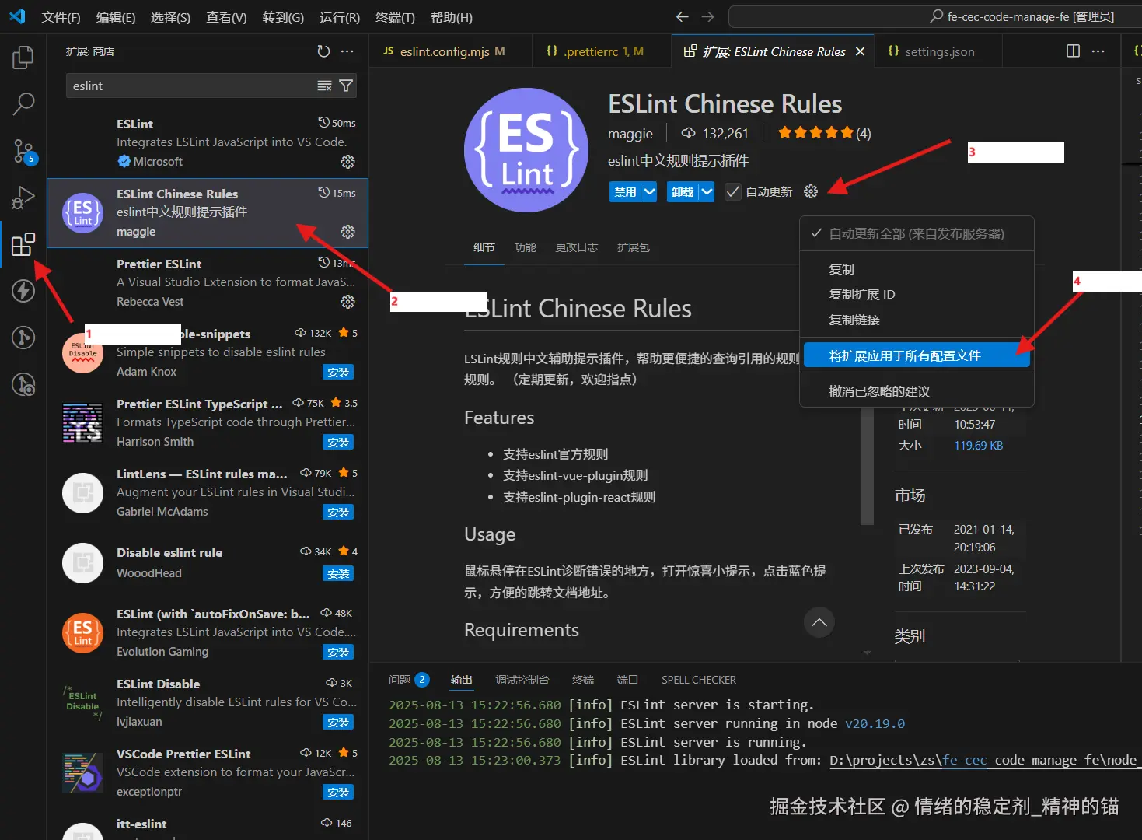Open the Run and Debug view

(23, 198)
